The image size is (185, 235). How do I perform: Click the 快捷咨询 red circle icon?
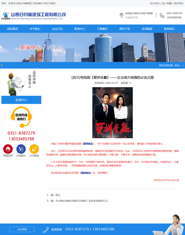coord(8,149)
